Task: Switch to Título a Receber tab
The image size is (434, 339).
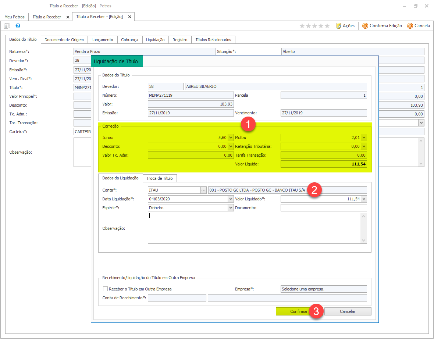Action: pos(47,17)
